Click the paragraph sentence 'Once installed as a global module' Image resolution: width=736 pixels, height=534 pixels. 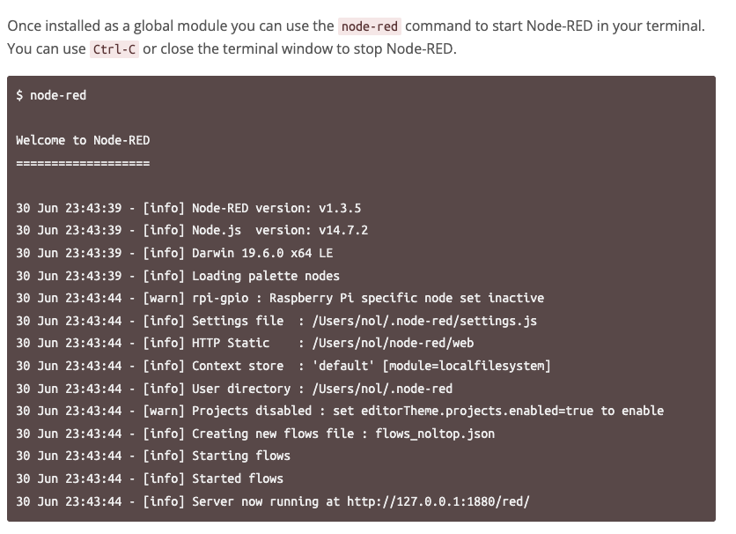pos(356,26)
